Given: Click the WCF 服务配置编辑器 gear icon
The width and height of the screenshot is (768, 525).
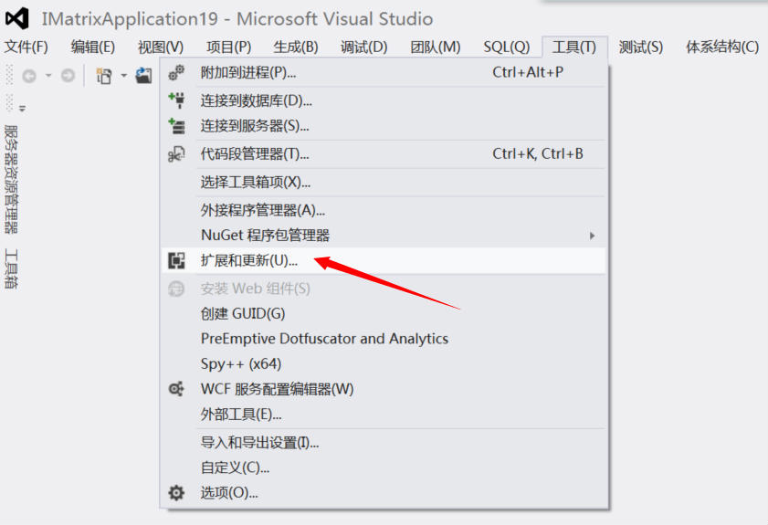Looking at the screenshot, I should click(176, 389).
